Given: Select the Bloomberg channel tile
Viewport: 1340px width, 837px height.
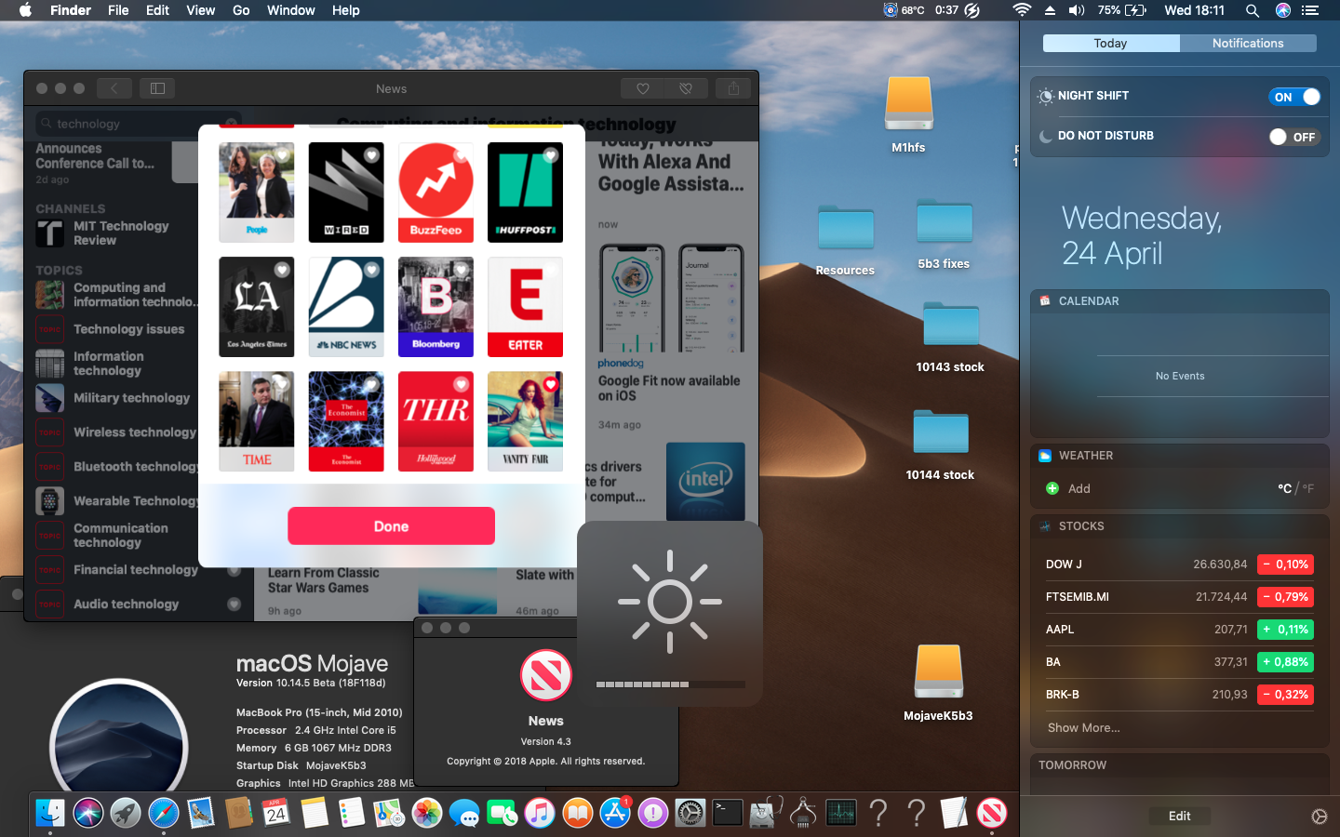Looking at the screenshot, I should [x=435, y=307].
